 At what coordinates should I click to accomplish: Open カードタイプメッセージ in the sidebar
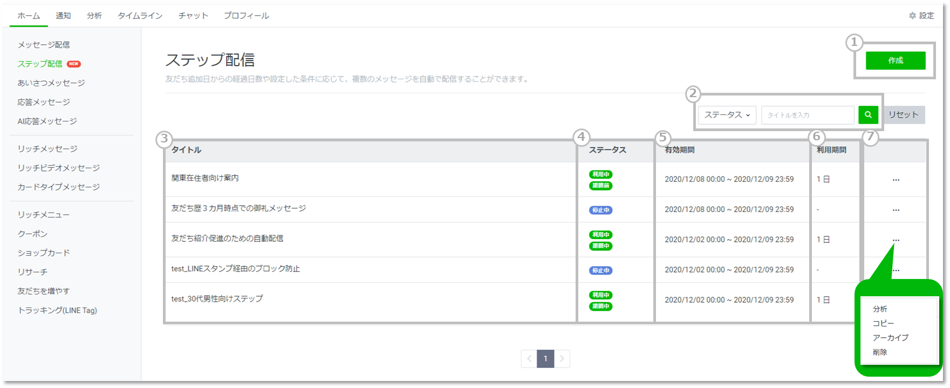(x=59, y=187)
